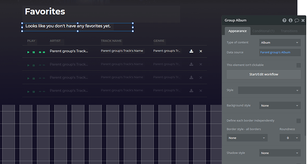Screen dimensions: 308x164
Task: Open the Roundness dropdown showing 0
Action: 290,138
